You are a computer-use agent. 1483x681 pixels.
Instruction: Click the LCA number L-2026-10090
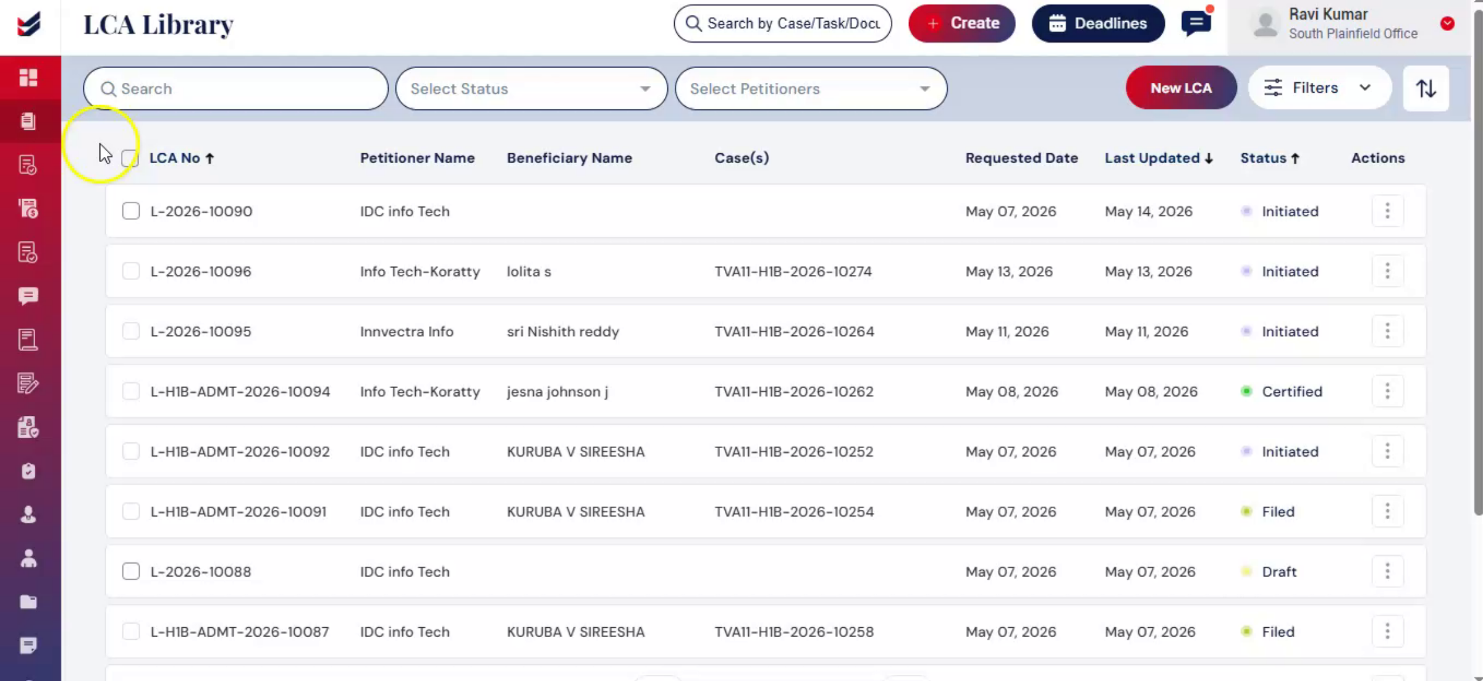pos(201,211)
